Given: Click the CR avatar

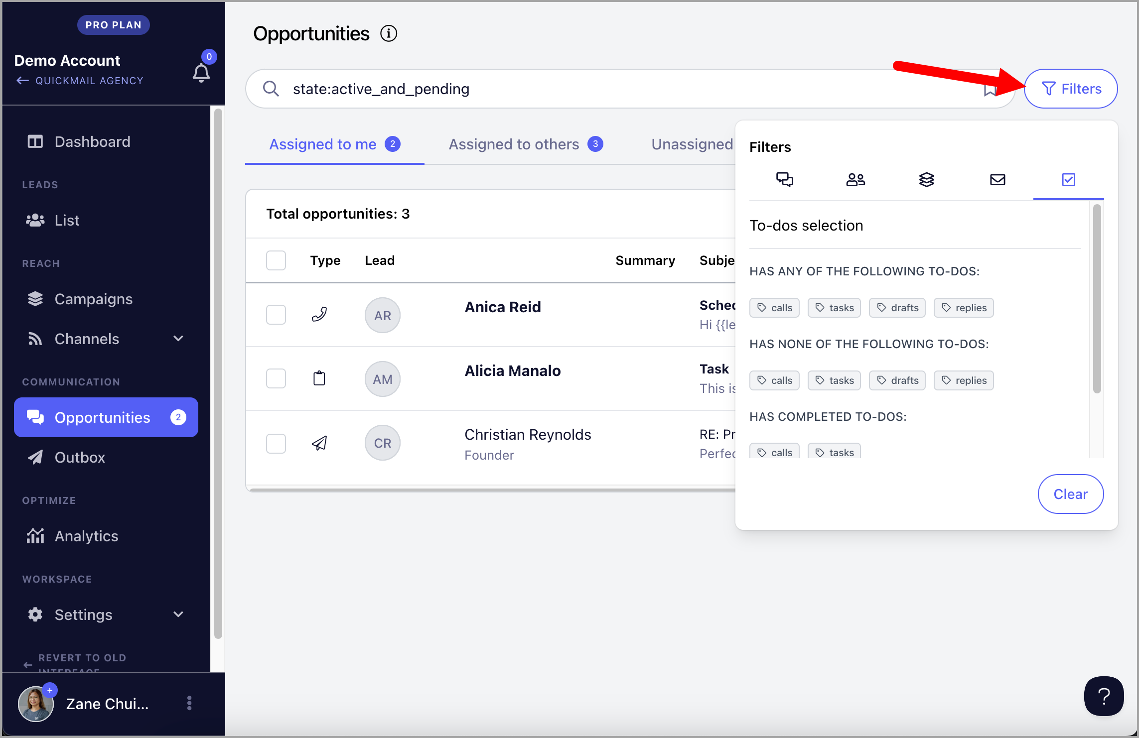Looking at the screenshot, I should [383, 443].
